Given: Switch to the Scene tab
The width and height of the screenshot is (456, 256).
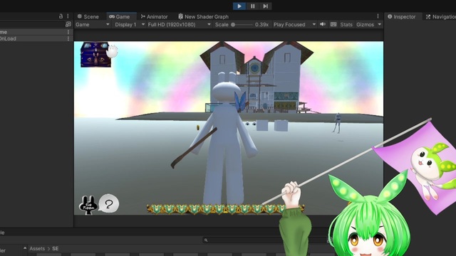Looking at the screenshot, I should (x=88, y=16).
